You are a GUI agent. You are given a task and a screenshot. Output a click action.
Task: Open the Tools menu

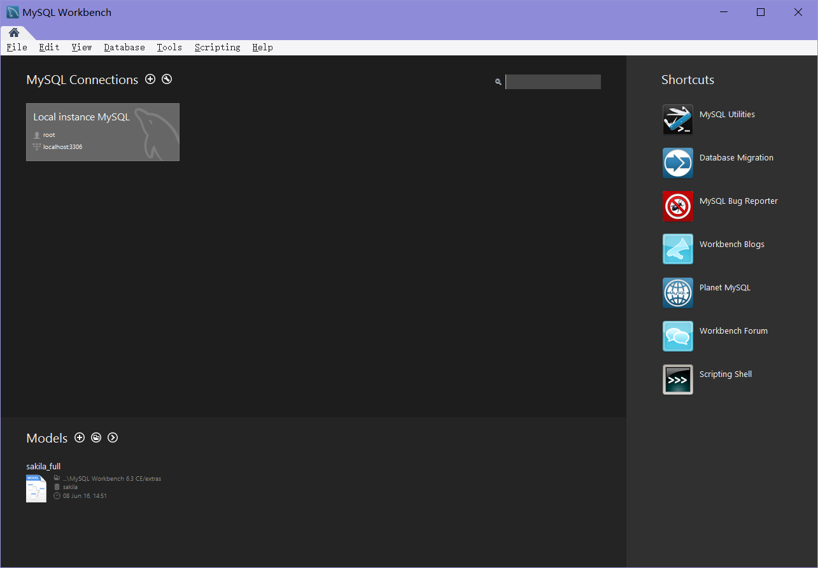[169, 47]
